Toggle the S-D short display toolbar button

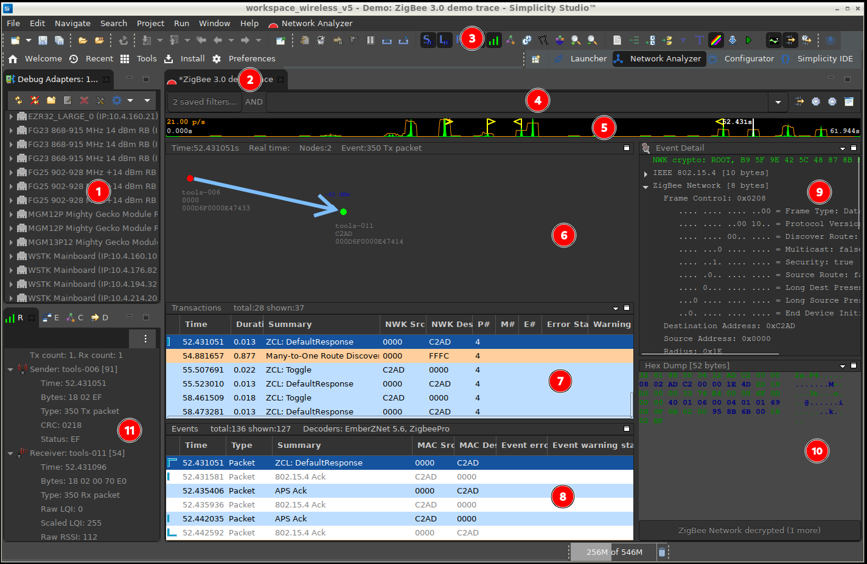point(428,40)
